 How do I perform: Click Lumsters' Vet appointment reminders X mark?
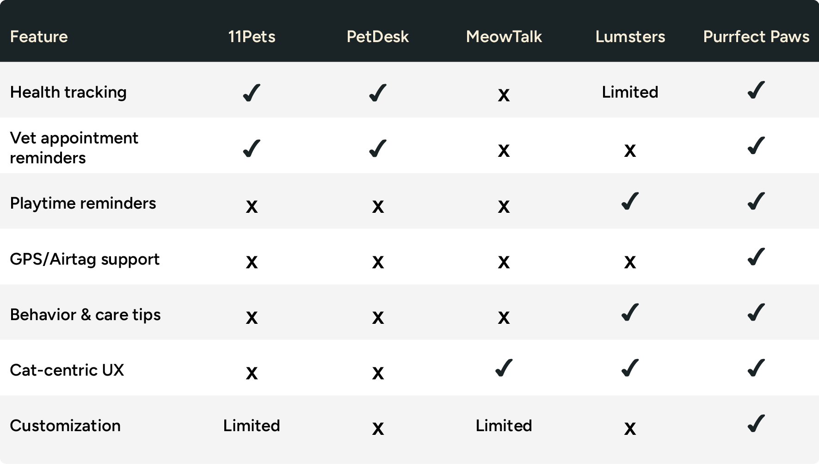click(x=630, y=151)
